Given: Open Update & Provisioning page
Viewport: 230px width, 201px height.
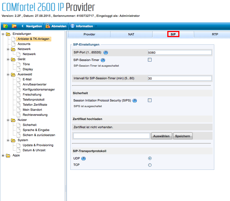Looking at the screenshot, I should [38, 145].
